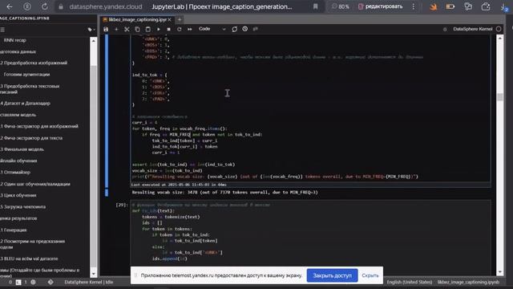This screenshot has width=513, height=289.
Task: Click the dimmed toolbar icon after the clock
Action: click(x=256, y=29)
